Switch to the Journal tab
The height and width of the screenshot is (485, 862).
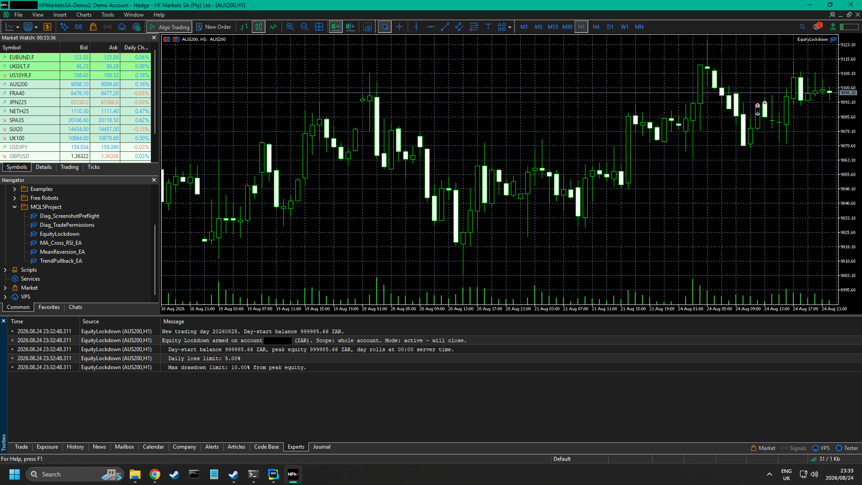click(321, 447)
